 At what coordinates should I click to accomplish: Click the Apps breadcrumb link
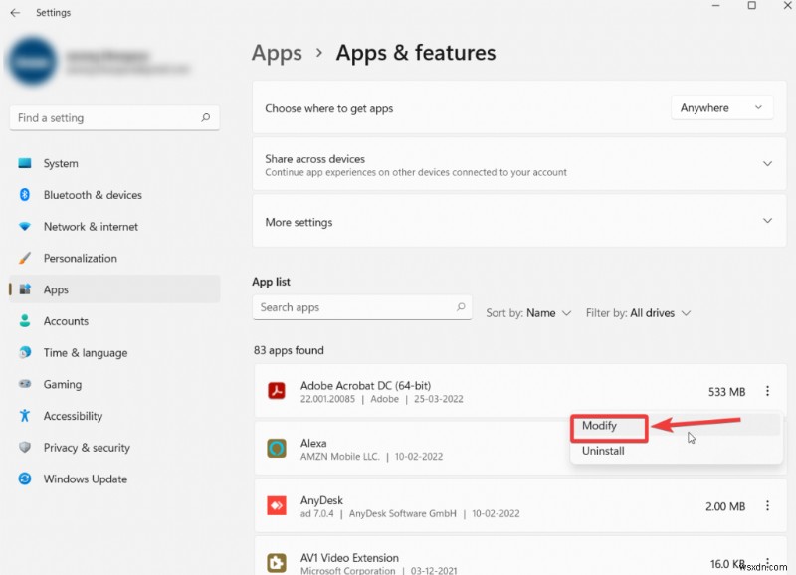278,53
